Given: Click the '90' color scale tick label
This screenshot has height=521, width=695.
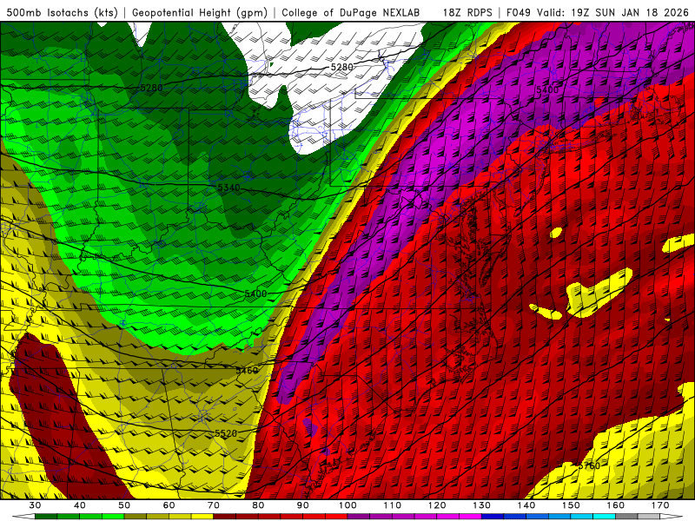Looking at the screenshot, I should click(x=303, y=505).
